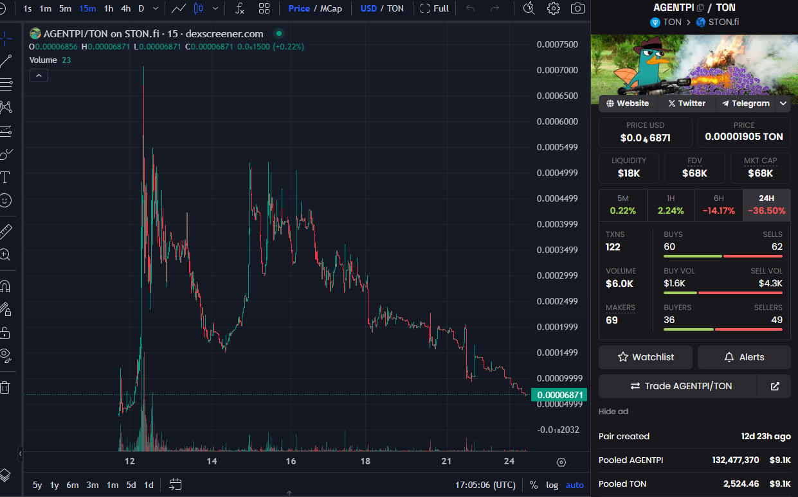Screen dimensions: 798x497
Task: Select the line chart style icon
Action: 179,8
